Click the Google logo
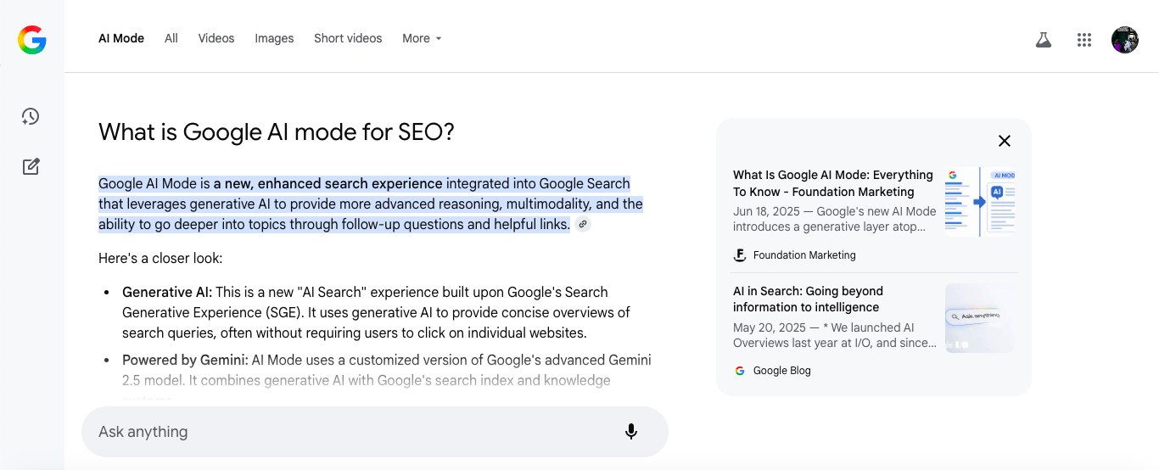This screenshot has height=470, width=1159. tap(32, 39)
